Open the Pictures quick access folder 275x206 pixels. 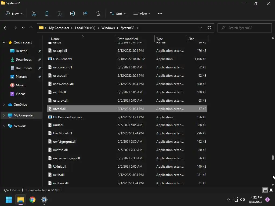pos(21,77)
